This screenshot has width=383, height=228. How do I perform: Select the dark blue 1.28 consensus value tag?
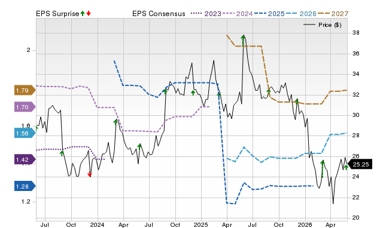coord(25,187)
